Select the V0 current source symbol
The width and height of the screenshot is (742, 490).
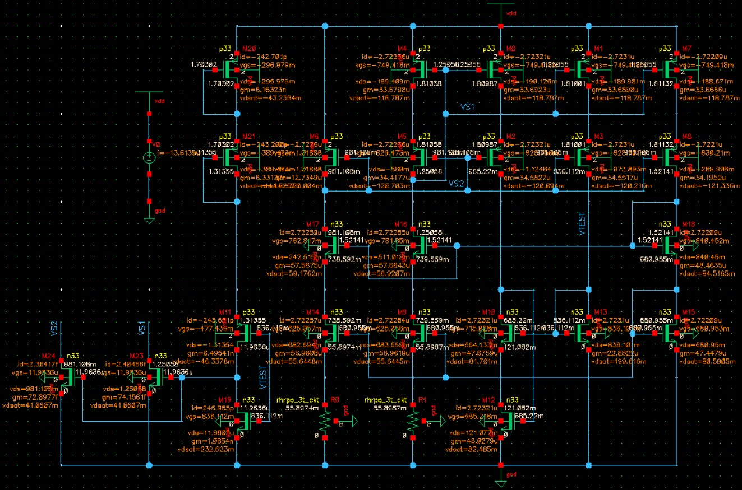click(149, 158)
